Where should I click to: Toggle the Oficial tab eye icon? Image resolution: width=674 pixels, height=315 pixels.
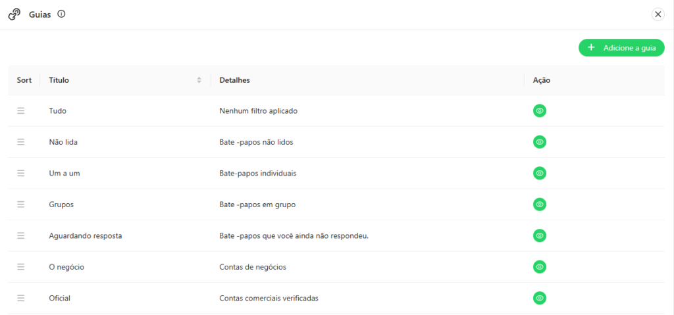(540, 298)
